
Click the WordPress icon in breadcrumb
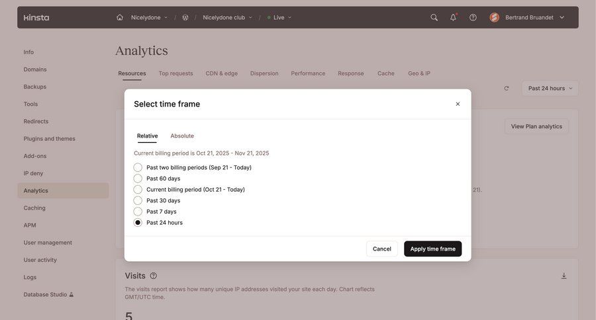tap(185, 17)
